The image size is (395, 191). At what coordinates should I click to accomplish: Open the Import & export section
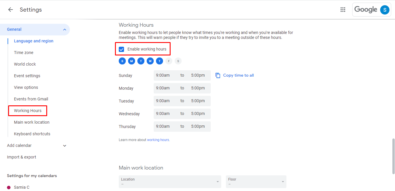tap(22, 157)
